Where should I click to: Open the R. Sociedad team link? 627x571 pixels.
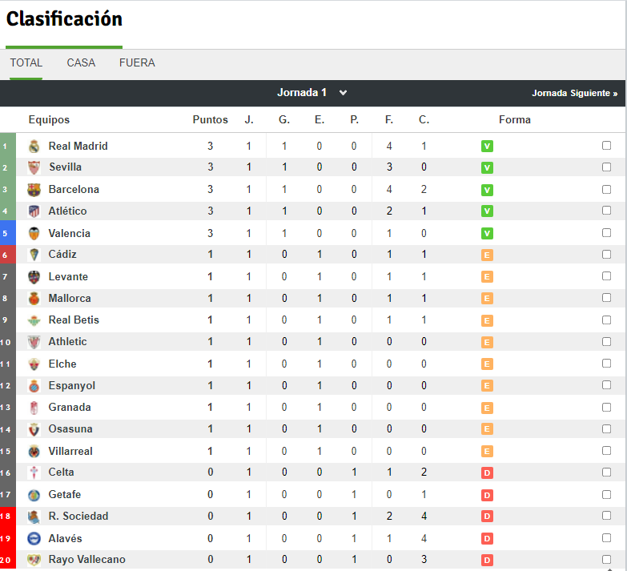pyautogui.click(x=78, y=517)
